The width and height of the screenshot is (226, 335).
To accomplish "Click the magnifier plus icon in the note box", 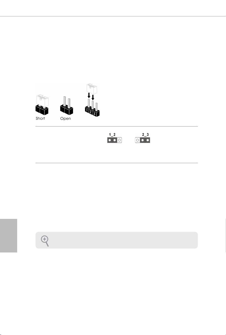I will point(45,241).
